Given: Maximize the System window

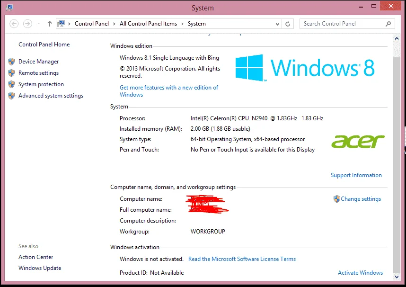Looking at the screenshot, I should (x=374, y=6).
